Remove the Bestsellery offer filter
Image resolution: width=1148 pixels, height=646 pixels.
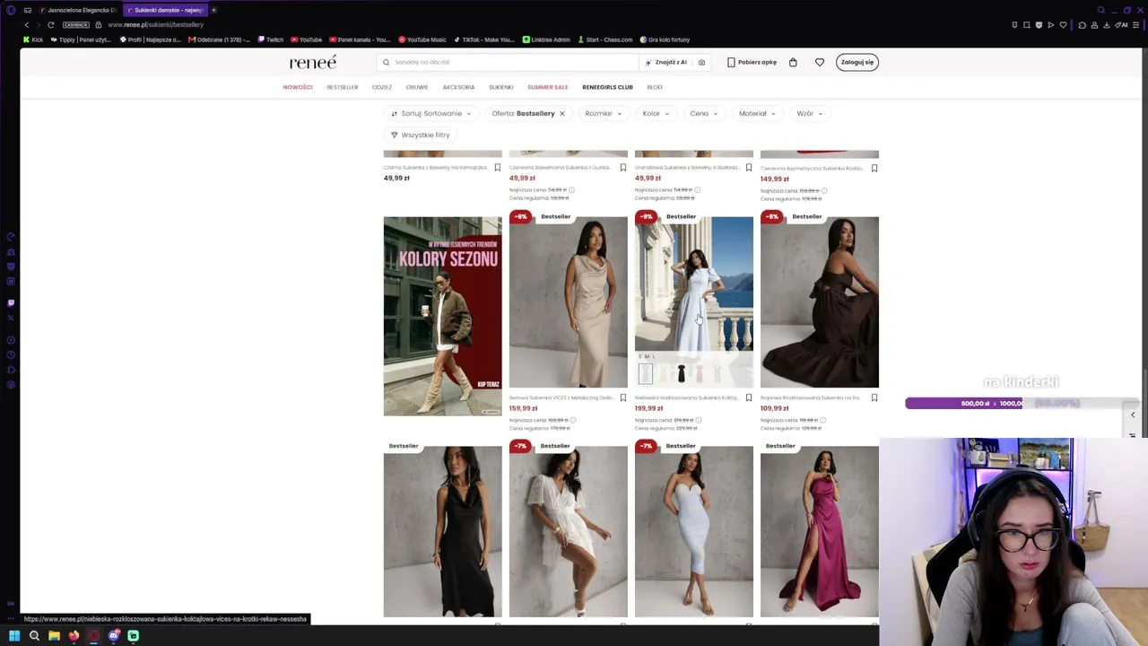(x=562, y=113)
